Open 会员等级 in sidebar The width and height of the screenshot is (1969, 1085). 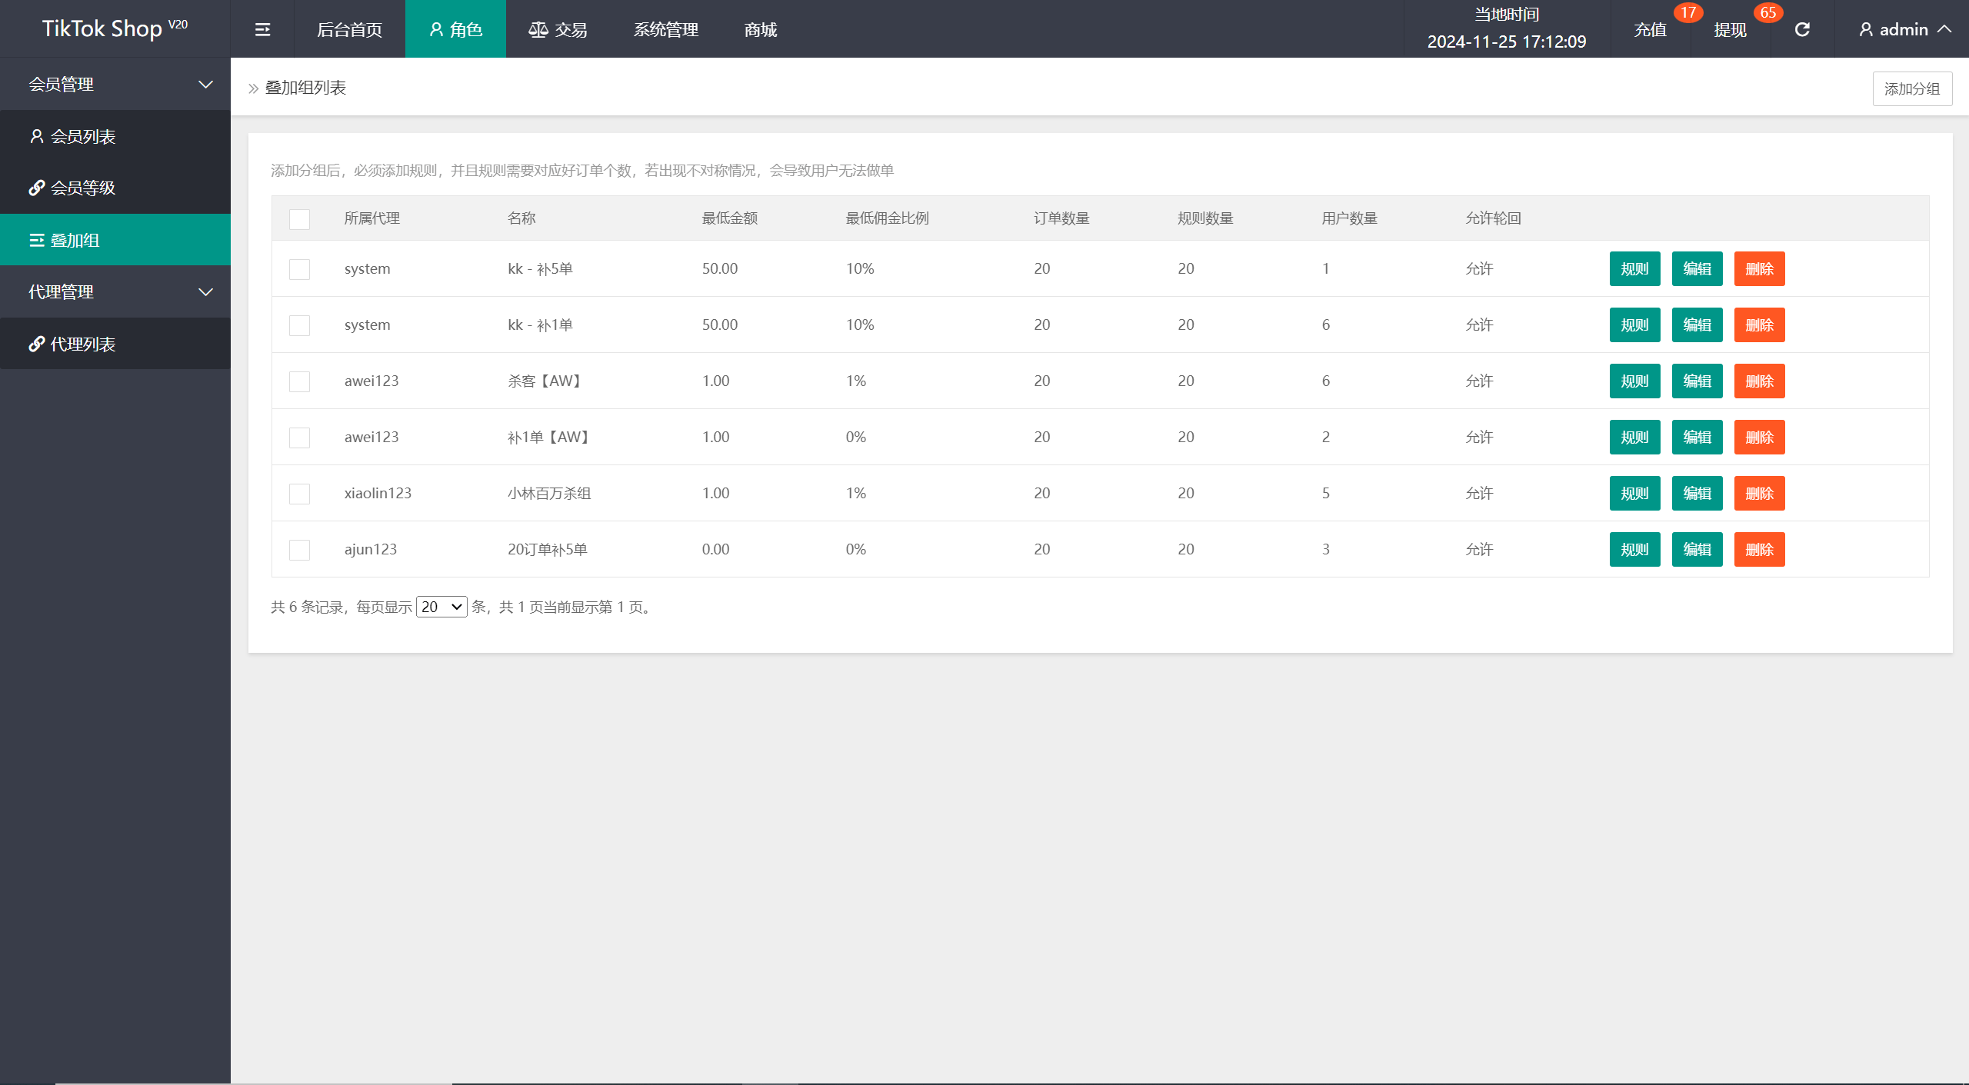point(115,188)
